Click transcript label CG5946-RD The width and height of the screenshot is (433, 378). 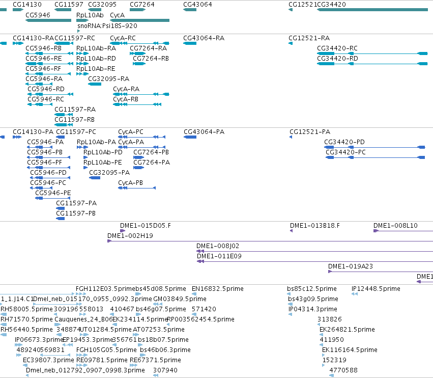tap(46, 89)
